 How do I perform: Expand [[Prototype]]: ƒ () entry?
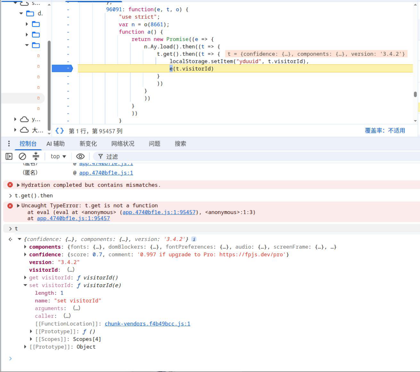[31, 332]
